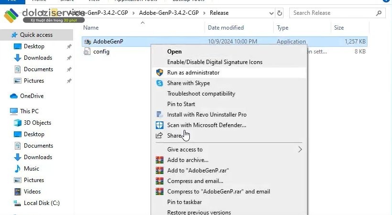Viewport: 392px width, 215px height.
Task: Open OneDrive in navigation pane
Action: (32, 96)
